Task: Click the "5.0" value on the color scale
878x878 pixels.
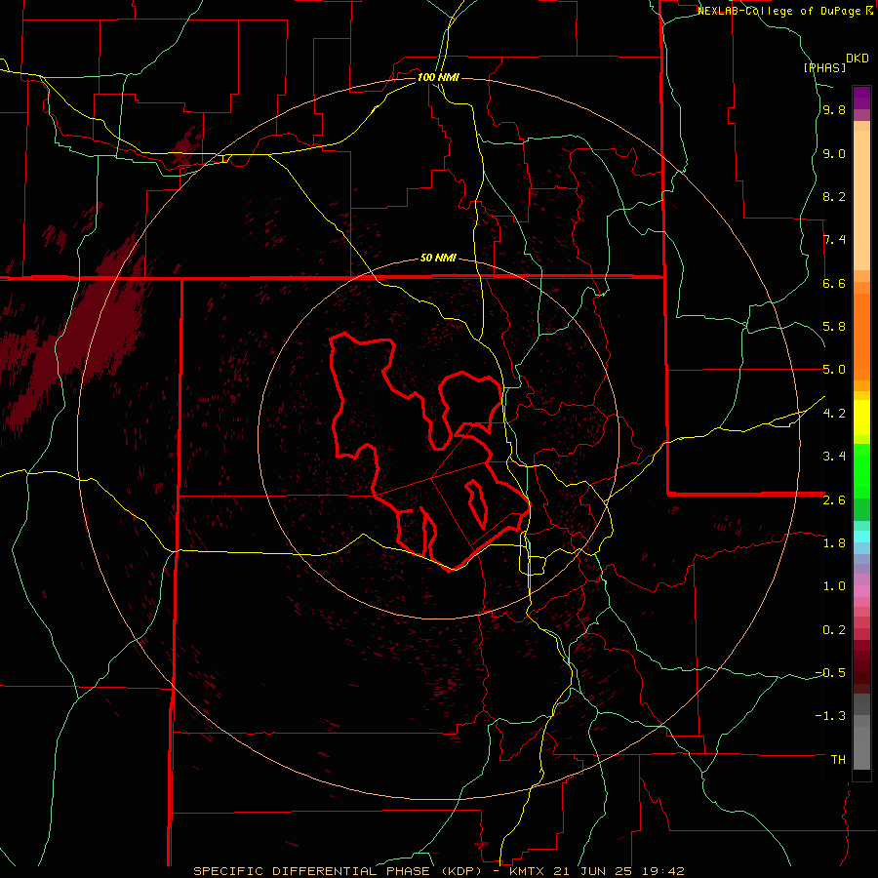Action: pos(834,370)
